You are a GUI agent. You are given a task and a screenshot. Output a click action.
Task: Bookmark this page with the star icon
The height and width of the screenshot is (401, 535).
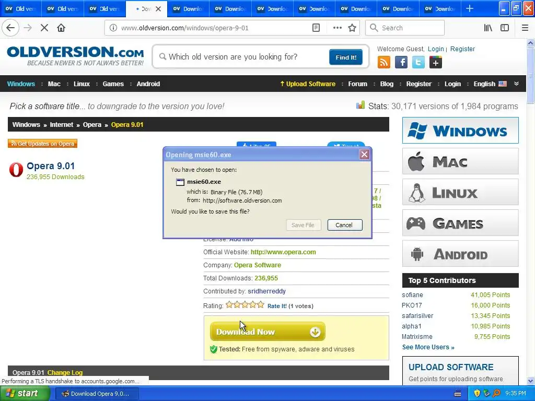(352, 28)
